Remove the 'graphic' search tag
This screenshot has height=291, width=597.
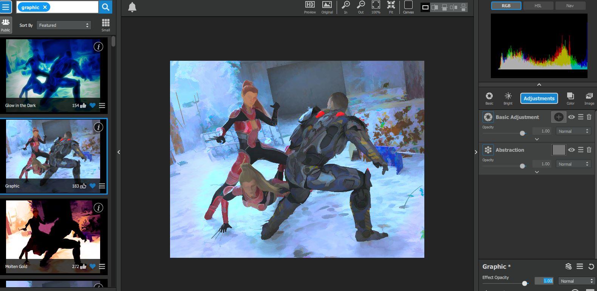point(45,7)
